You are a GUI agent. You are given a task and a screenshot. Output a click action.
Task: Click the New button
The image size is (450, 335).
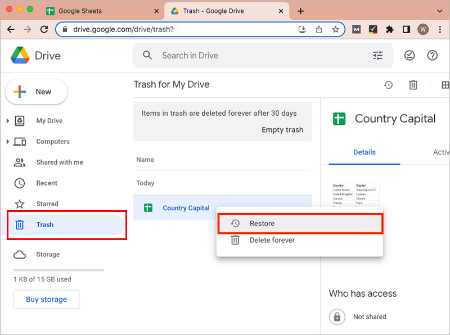37,92
